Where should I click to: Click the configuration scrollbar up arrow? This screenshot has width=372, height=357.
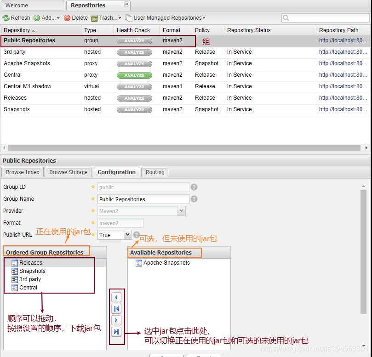coord(363,187)
